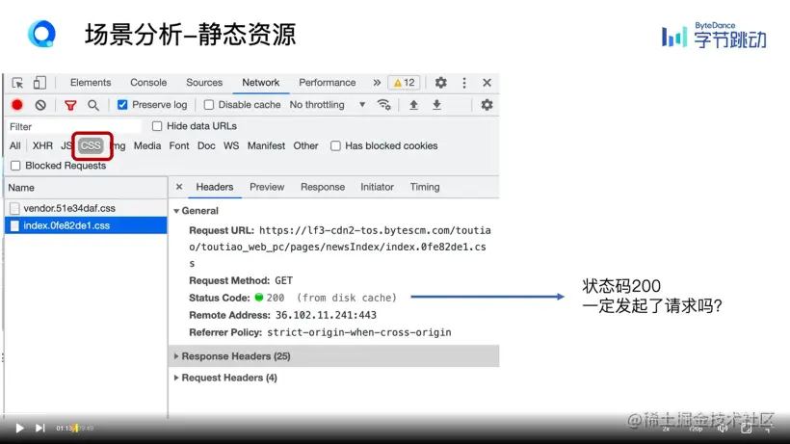This screenshot has width=790, height=444.
Task: Click the file icon beside index.0fe82de1.css
Action: pyautogui.click(x=14, y=225)
